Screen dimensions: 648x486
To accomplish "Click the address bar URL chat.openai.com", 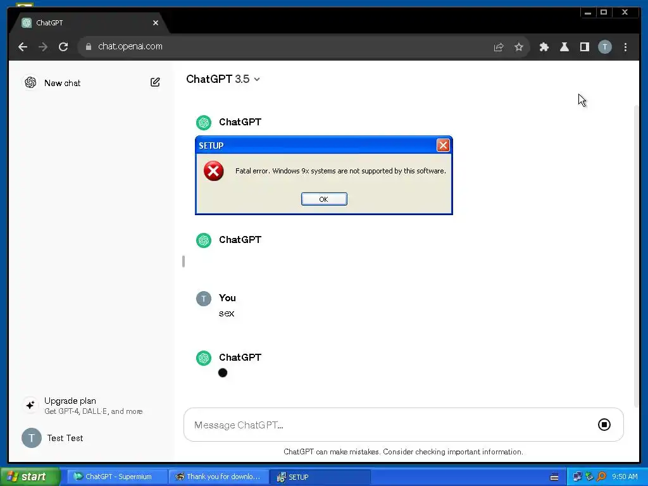I will tap(130, 46).
